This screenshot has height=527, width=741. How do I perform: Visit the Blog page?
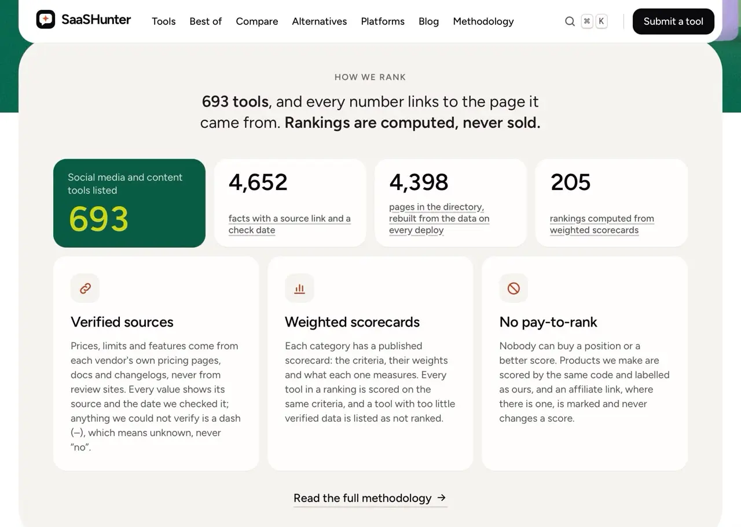[428, 21]
